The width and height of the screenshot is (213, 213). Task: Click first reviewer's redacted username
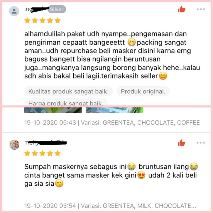36,9
